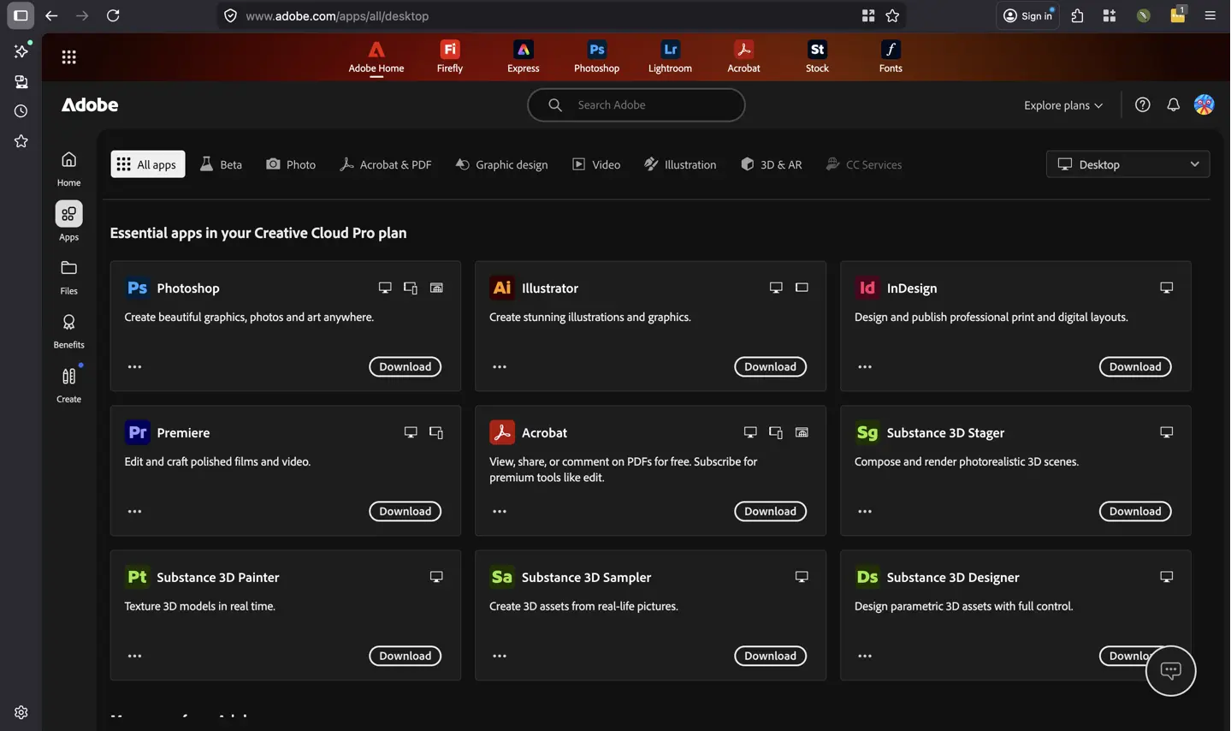Download Substance 3D Sampler
1231x731 pixels.
pyautogui.click(x=770, y=656)
